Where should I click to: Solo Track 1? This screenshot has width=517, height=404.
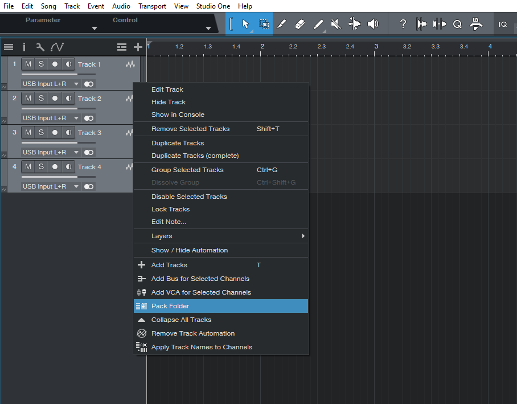41,64
